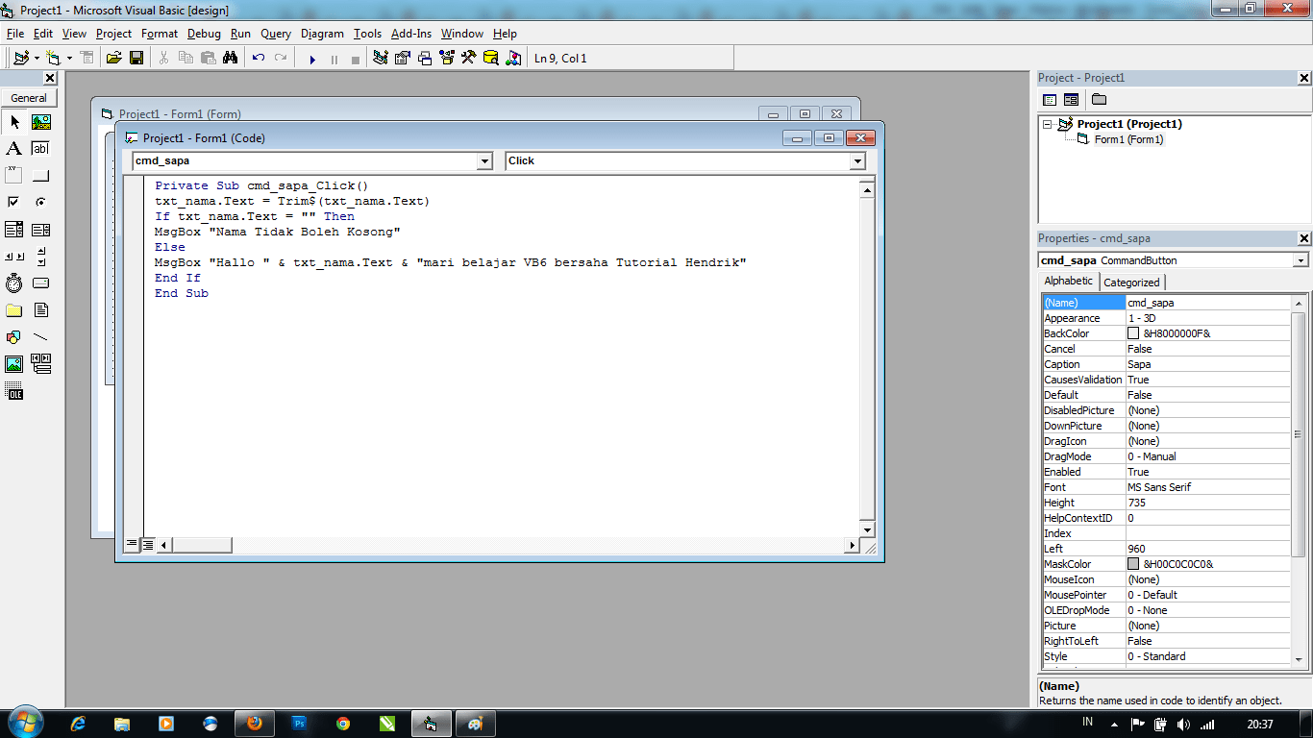Click the code window vertical scrollbar down arrow
This screenshot has height=738, width=1313.
click(867, 529)
